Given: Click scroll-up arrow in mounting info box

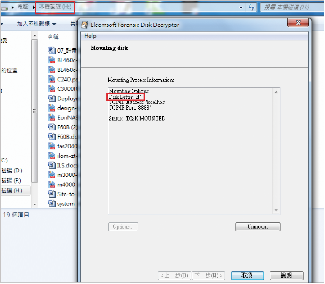Looking at the screenshot, I should [x=276, y=92].
